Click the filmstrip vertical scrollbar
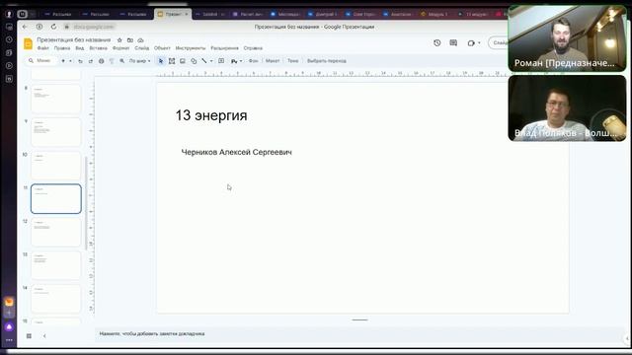The height and width of the screenshot is (355, 632). pyautogui.click(x=86, y=203)
